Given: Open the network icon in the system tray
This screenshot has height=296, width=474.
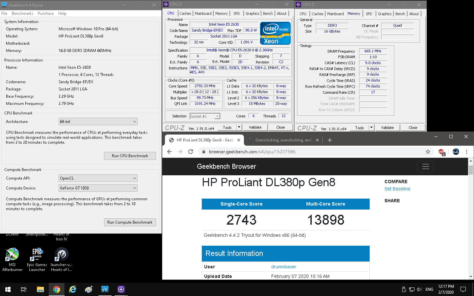Looking at the screenshot, I should [411, 289].
